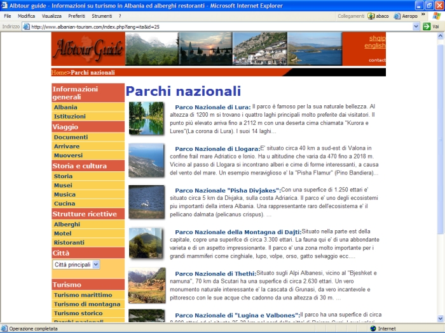Click the sunset header banner photo

[205, 49]
